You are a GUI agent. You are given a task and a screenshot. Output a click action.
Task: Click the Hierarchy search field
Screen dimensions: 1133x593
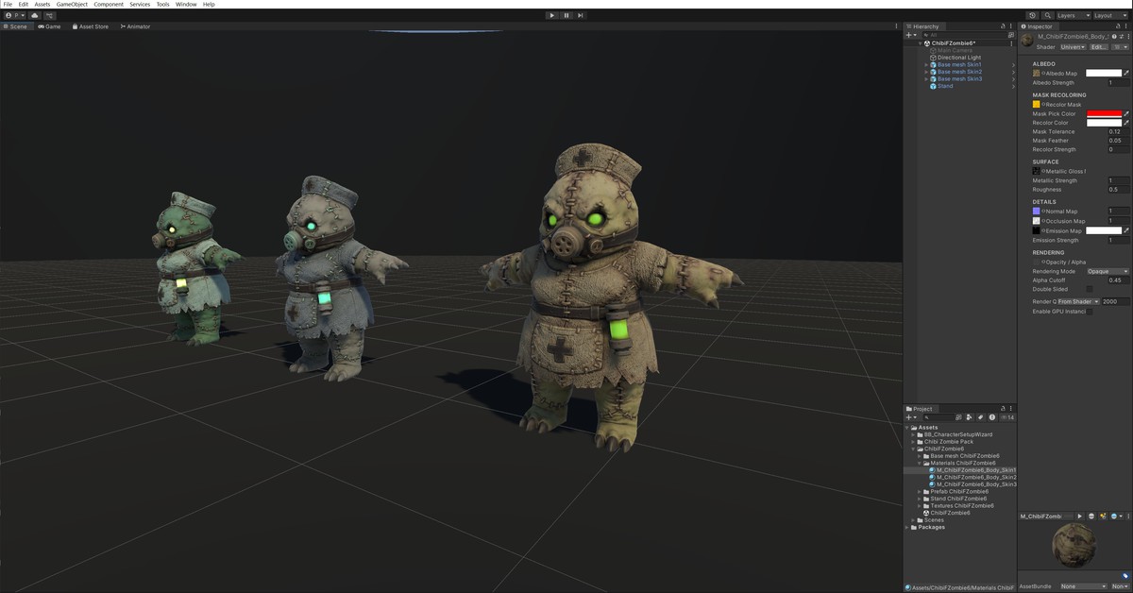[963, 35]
